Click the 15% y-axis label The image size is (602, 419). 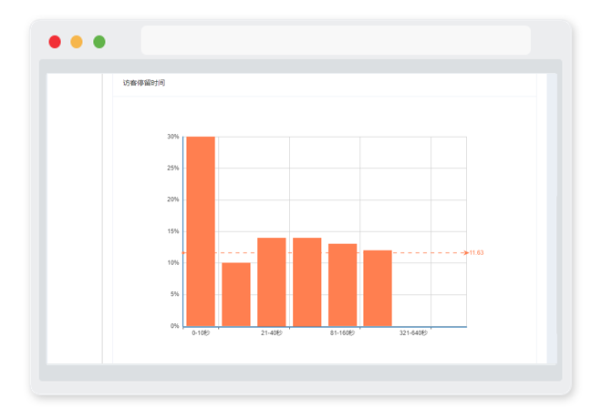point(173,231)
